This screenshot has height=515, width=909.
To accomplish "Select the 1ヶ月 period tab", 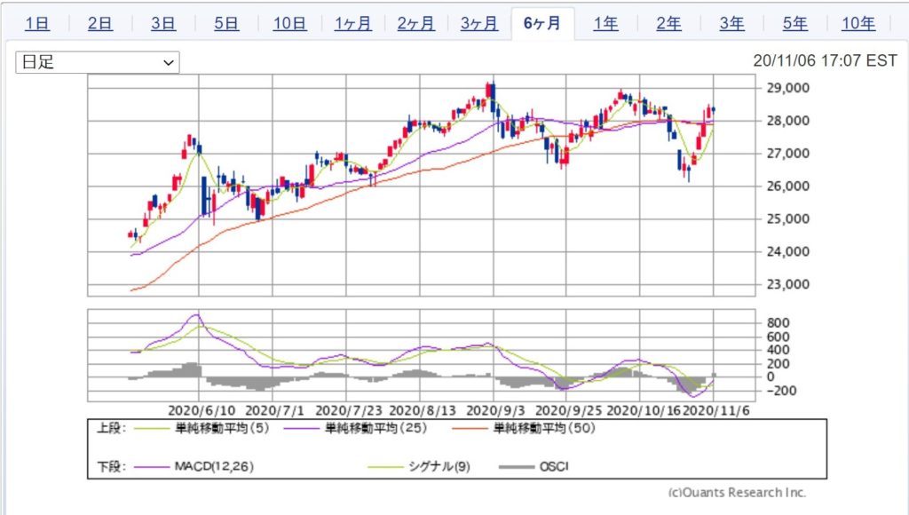I will (352, 24).
